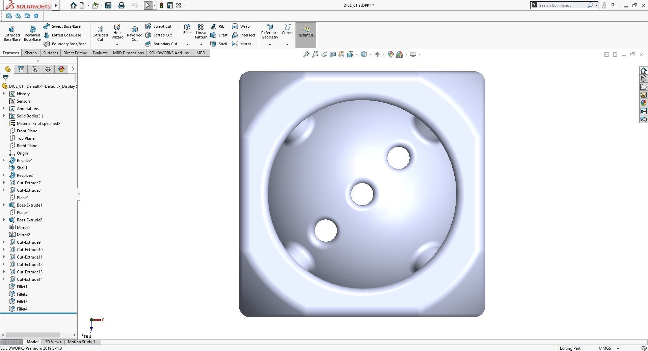Image resolution: width=648 pixels, height=351 pixels.
Task: Open the Linear Pattern dropdown arrow
Action: point(201,45)
